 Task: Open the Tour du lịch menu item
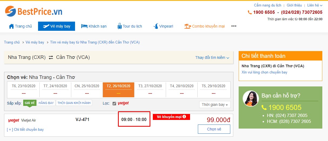[130, 26]
